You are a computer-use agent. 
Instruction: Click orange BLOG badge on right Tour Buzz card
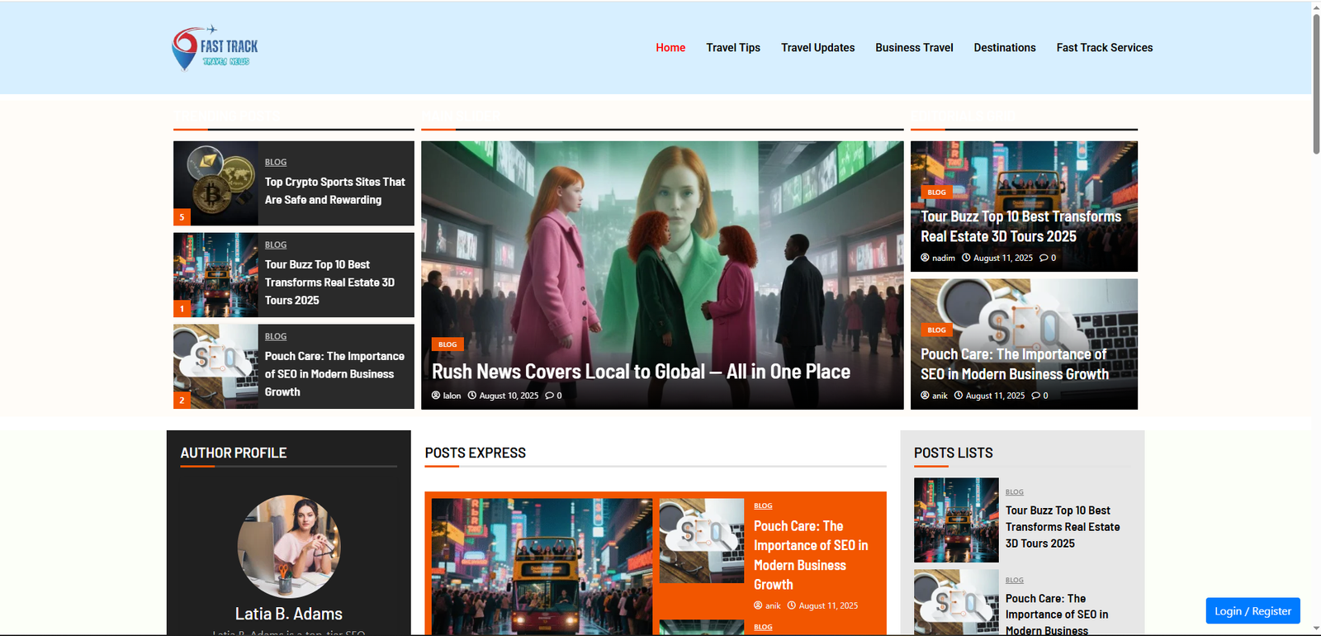tap(937, 192)
